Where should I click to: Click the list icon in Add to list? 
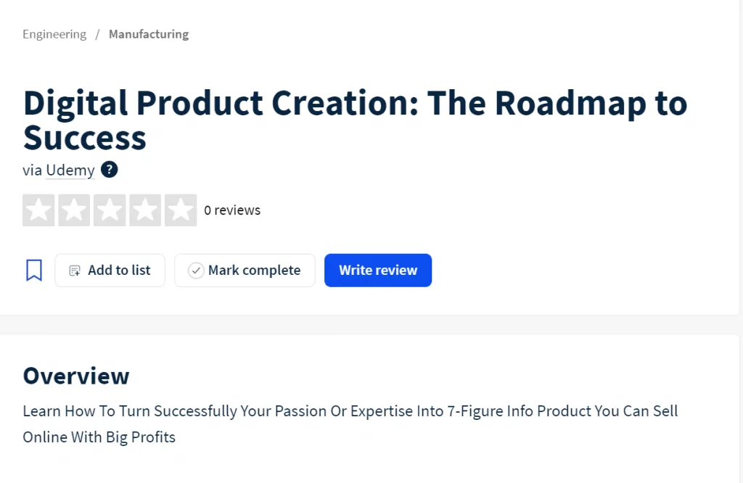[75, 271]
